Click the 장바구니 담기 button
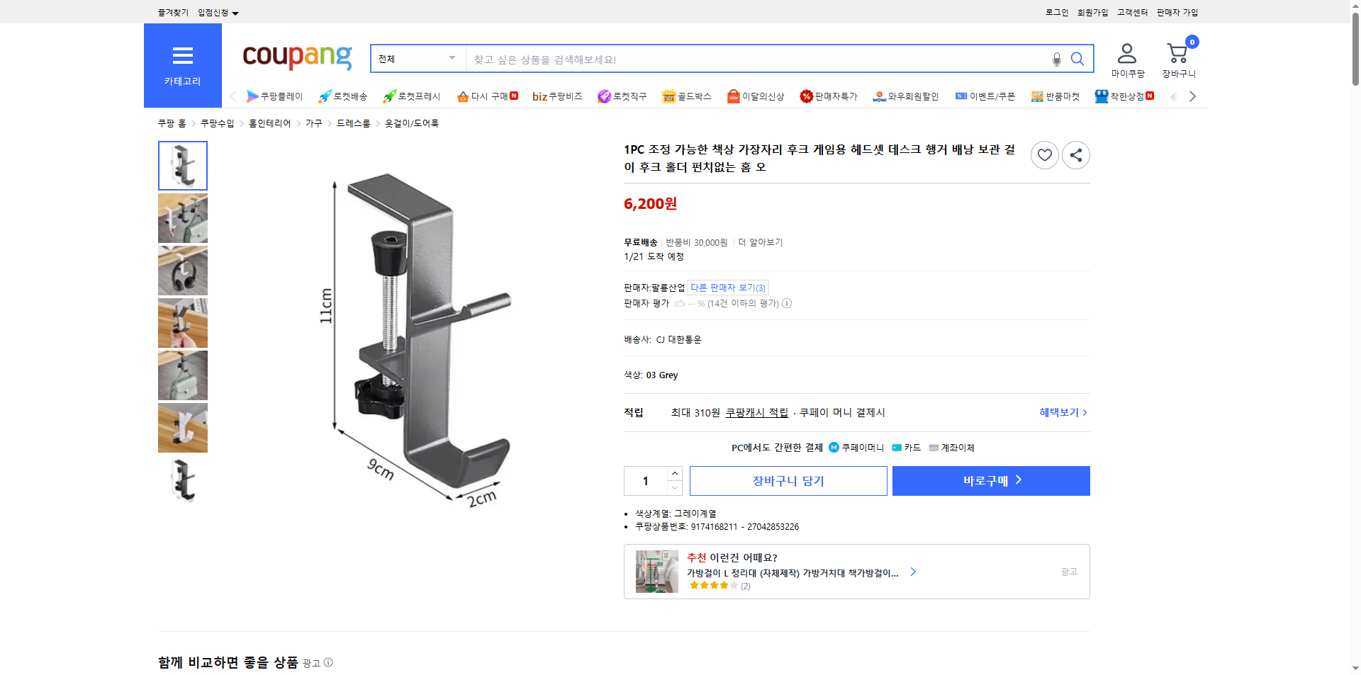1361x675 pixels. click(788, 480)
